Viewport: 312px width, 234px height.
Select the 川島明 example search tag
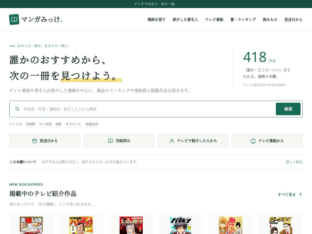coord(30,124)
